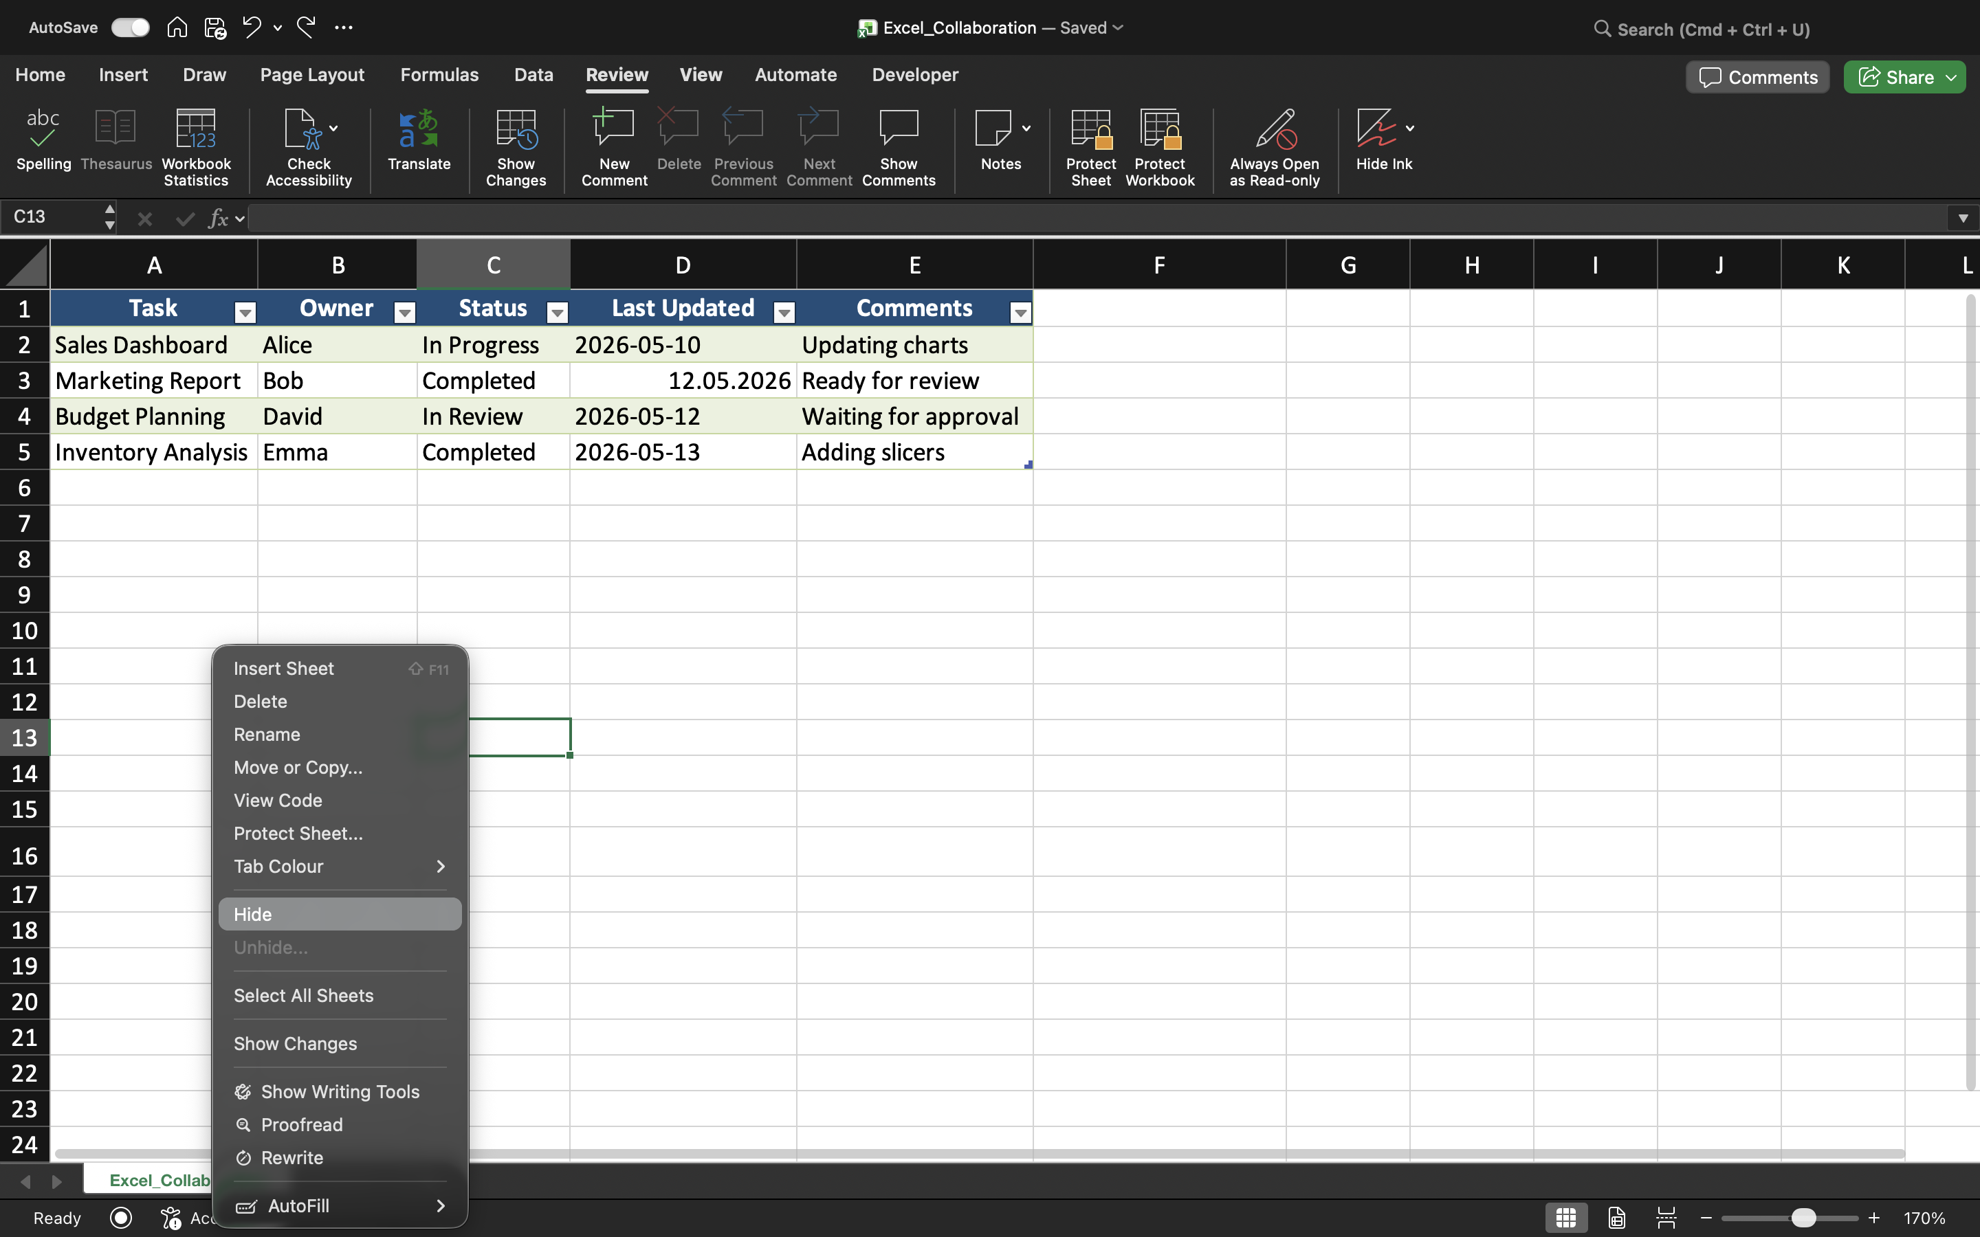Click the Excel_Collab sheet tab
The image size is (1980, 1237).
tap(149, 1181)
